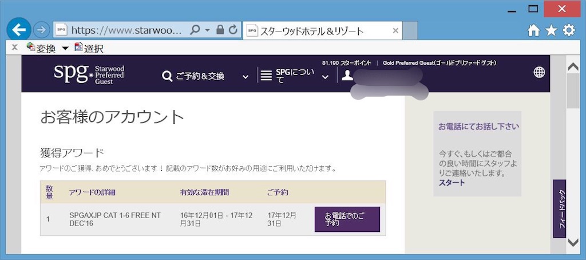Image resolution: width=586 pixels, height=260 pixels.
Task: Click Gold Preferred Guest status text
Action: point(439,63)
